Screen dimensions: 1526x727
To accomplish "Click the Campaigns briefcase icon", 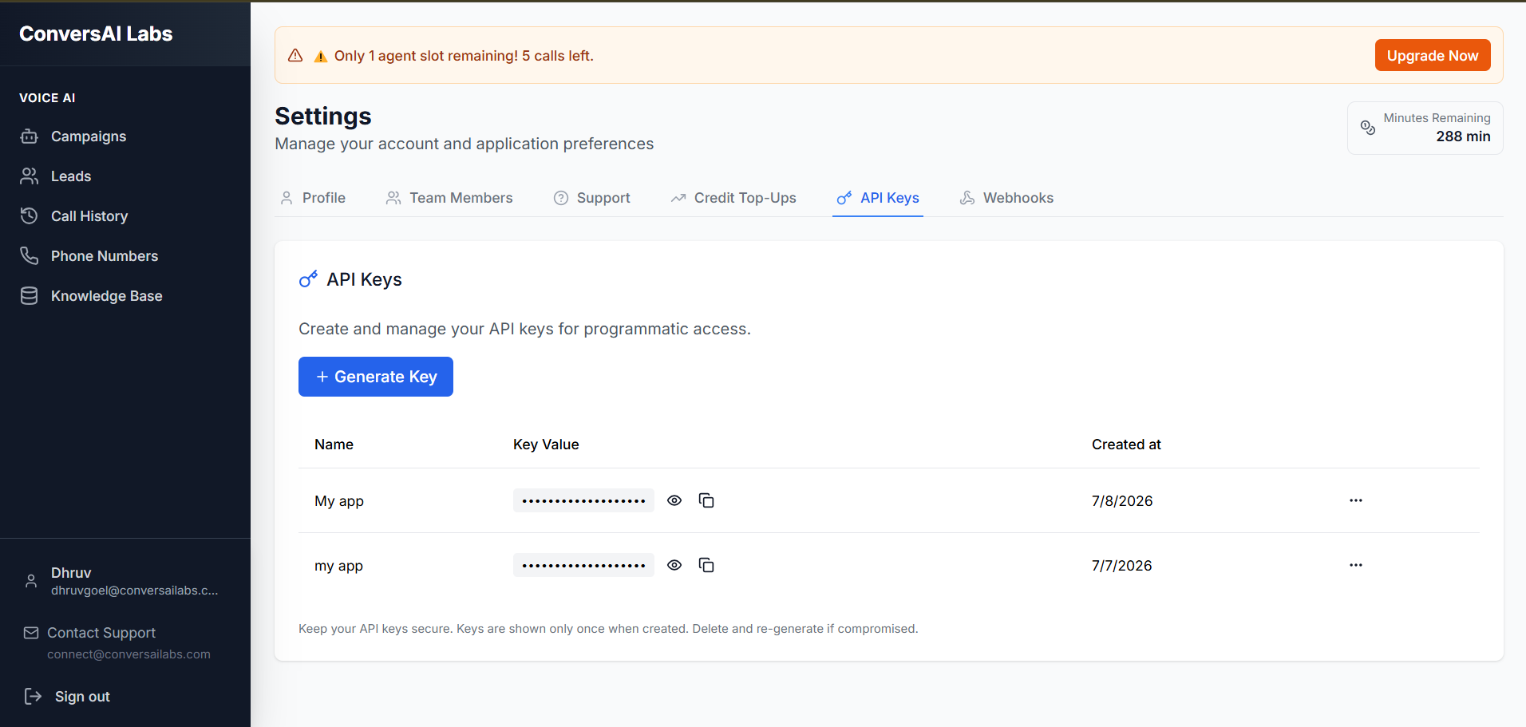I will pyautogui.click(x=30, y=136).
